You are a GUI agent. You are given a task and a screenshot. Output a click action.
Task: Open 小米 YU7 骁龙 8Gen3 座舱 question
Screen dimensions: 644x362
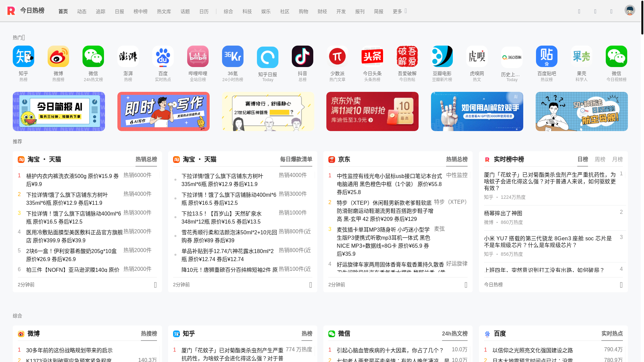click(x=548, y=242)
